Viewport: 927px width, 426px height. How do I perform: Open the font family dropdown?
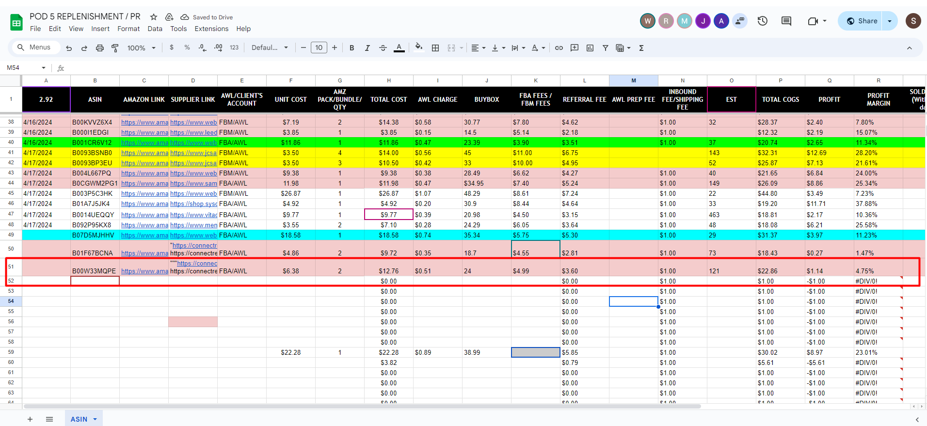(270, 47)
